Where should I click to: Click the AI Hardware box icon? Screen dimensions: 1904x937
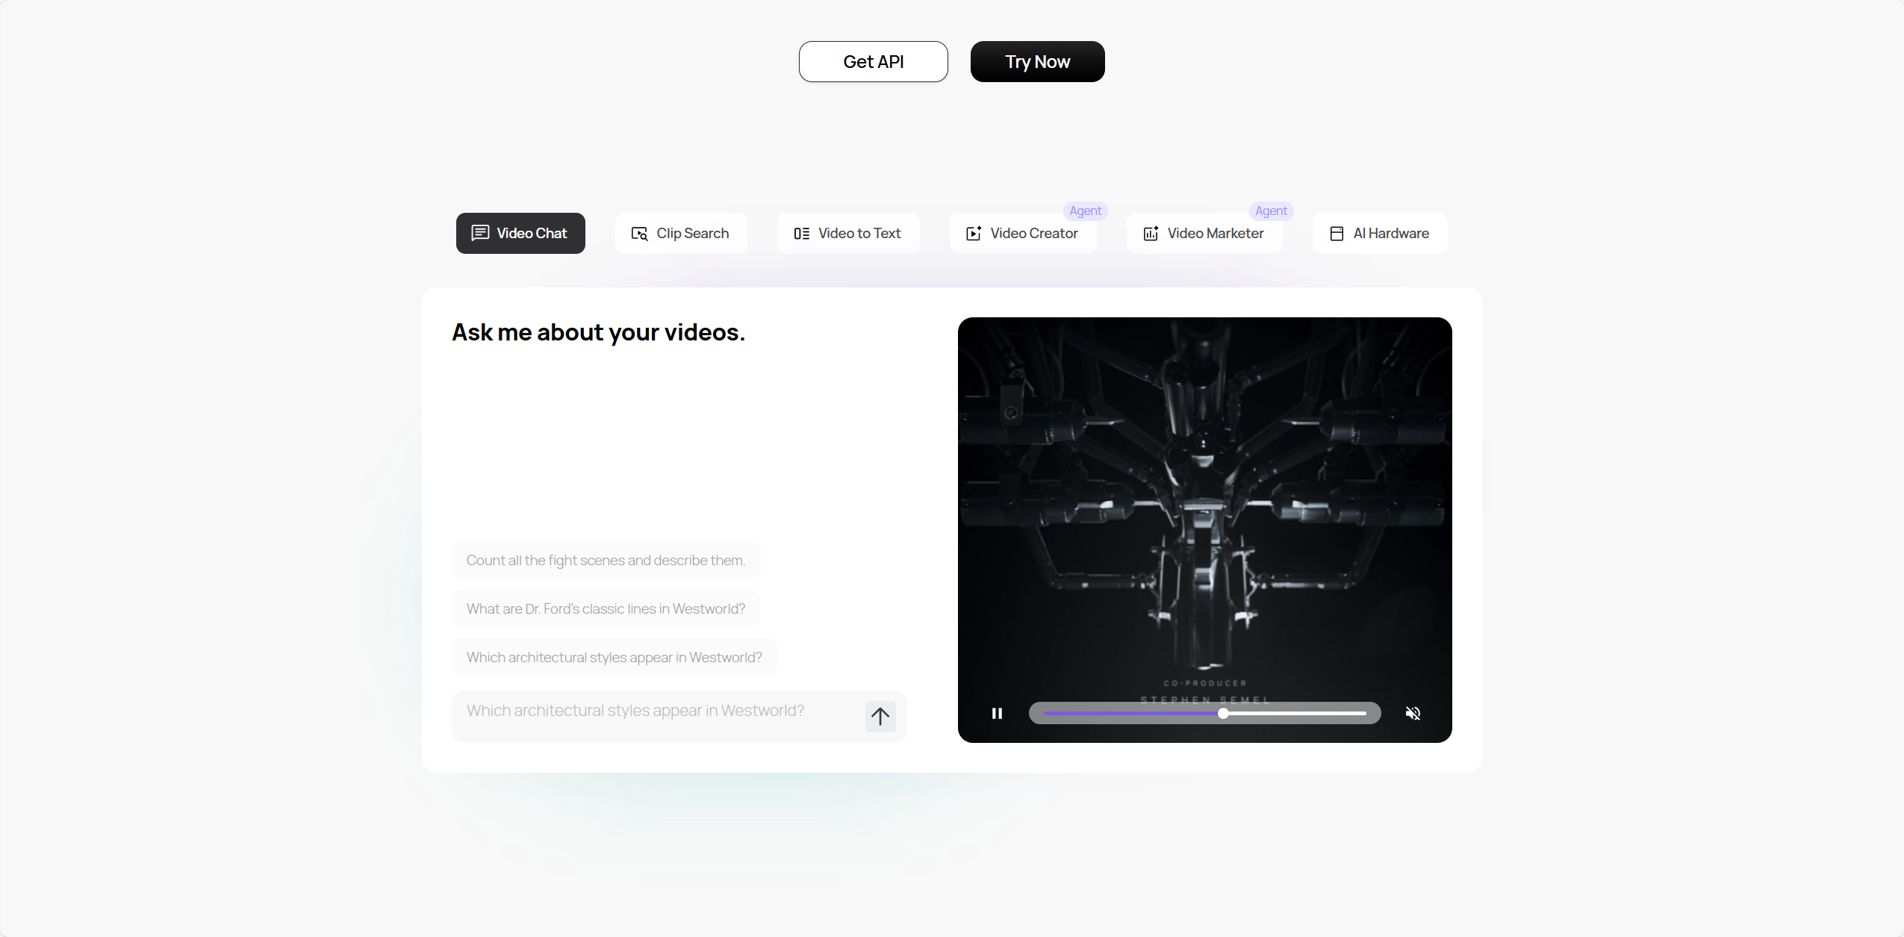click(x=1337, y=234)
